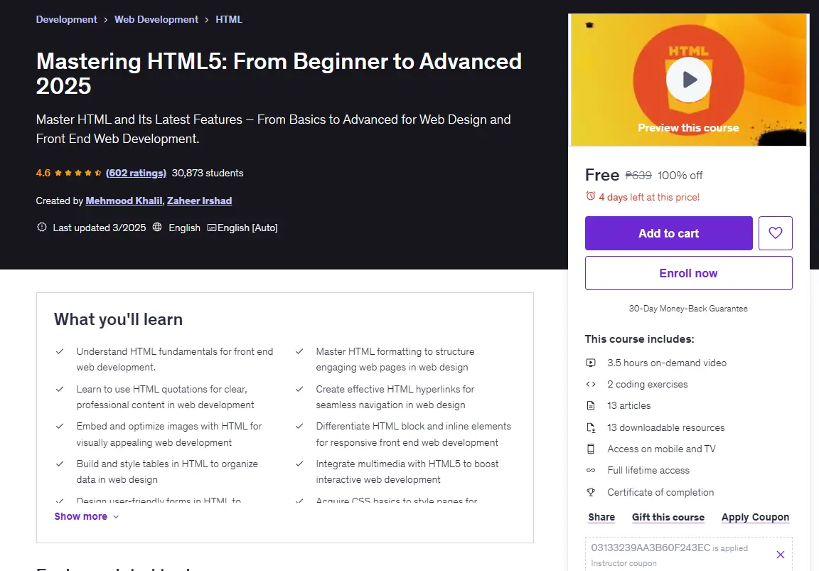
Task: Click the crossed-out ₱639 original price
Action: (638, 176)
